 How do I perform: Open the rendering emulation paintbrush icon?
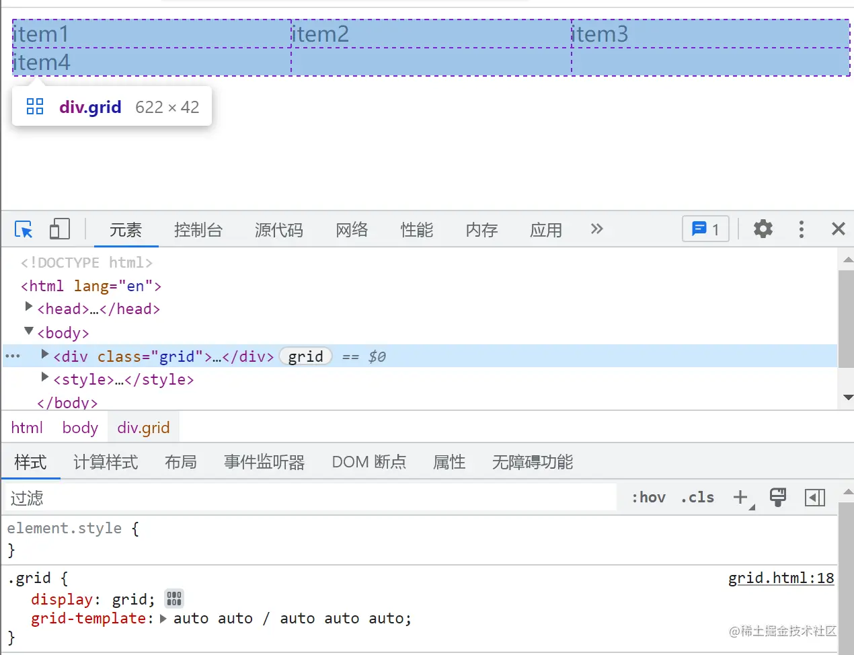tap(777, 497)
